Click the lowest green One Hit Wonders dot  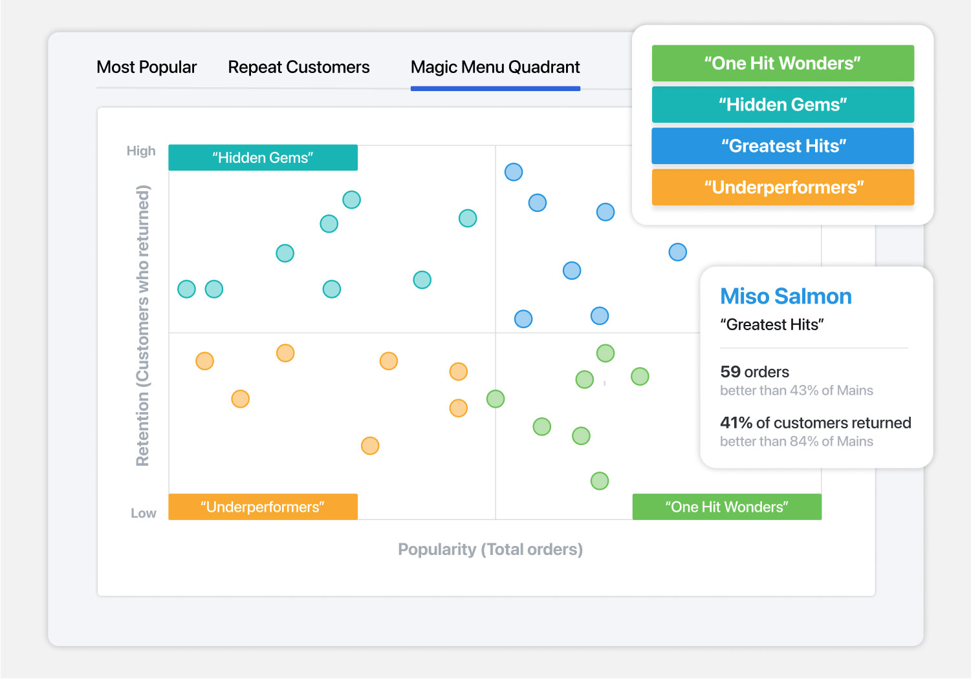tap(600, 481)
